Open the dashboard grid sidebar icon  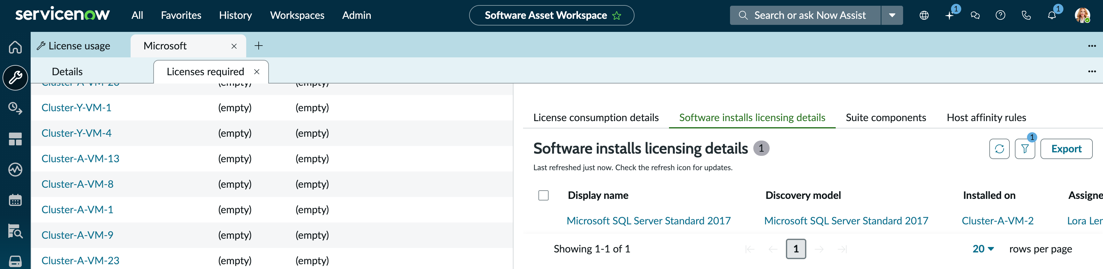coord(15,139)
